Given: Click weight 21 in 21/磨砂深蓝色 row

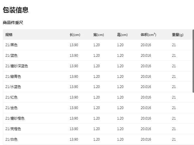Looking at the screenshot, I should [x=174, y=66].
